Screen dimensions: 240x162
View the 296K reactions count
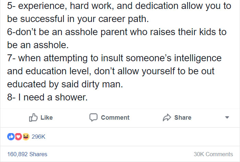pos(38,137)
